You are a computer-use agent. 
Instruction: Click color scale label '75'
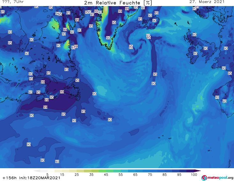pyautogui.click(x=150, y=175)
